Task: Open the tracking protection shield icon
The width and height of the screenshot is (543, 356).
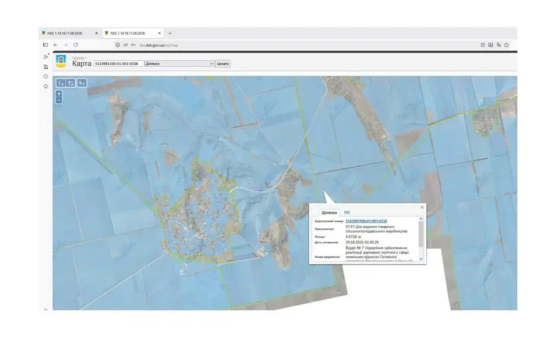Action: click(117, 45)
